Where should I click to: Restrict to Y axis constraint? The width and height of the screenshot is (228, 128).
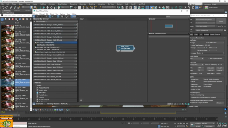(x=189, y=7)
